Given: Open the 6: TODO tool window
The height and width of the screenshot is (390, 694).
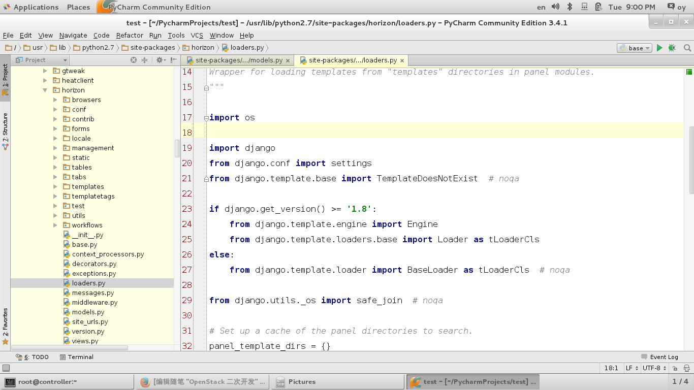Looking at the screenshot, I should point(32,357).
